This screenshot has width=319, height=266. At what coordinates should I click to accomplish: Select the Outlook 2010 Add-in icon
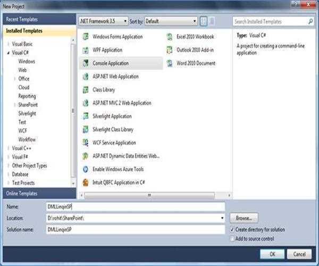pos(170,50)
